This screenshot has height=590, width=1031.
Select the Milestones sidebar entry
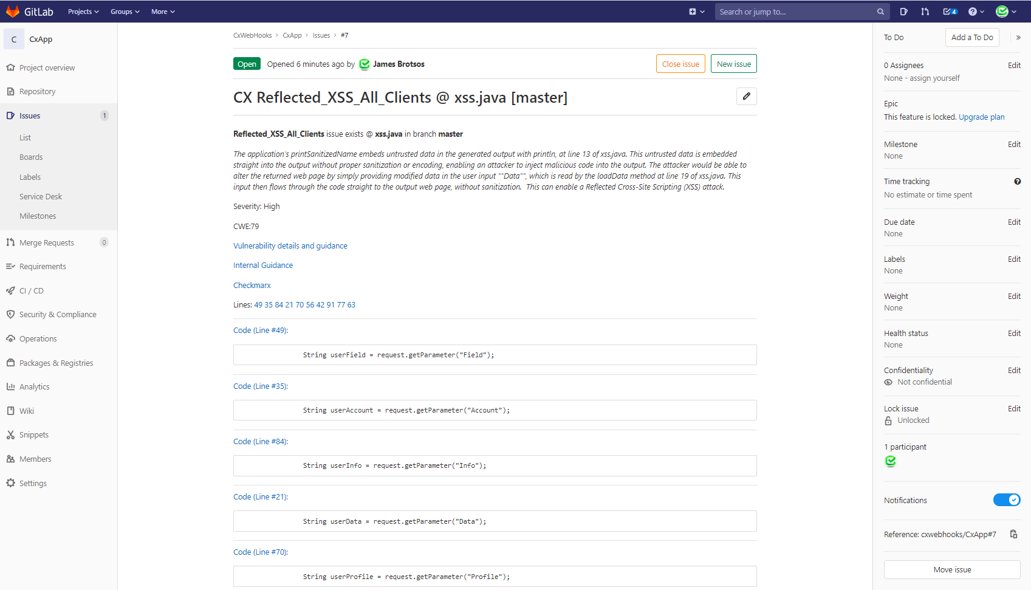point(38,216)
